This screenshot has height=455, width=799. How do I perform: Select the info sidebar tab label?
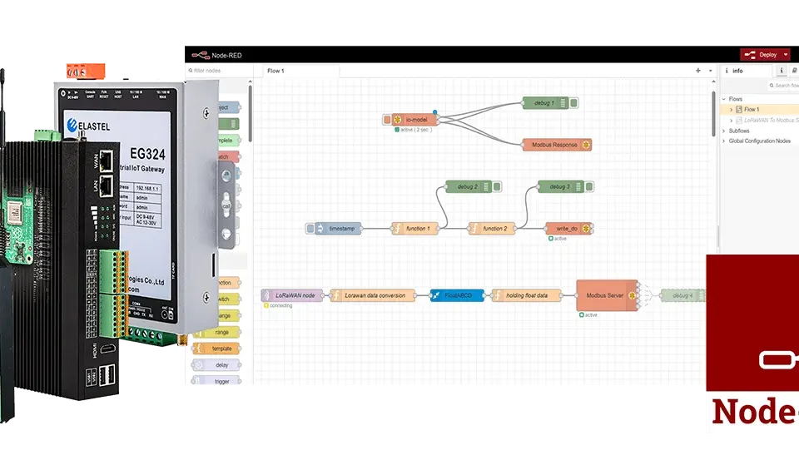click(x=737, y=71)
